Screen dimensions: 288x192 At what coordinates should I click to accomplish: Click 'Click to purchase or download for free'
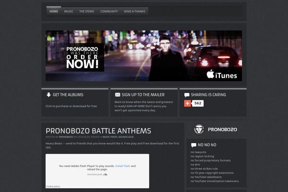(71, 106)
